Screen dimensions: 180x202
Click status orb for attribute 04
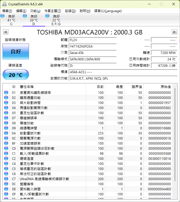[x=6, y=108]
